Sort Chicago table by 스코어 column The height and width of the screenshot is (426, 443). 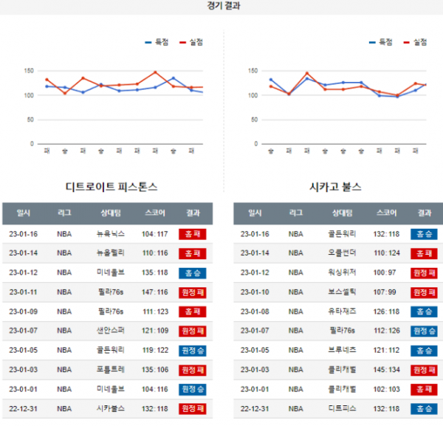(386, 213)
